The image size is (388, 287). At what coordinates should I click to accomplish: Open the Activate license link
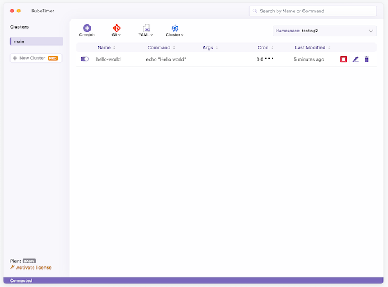(34, 267)
